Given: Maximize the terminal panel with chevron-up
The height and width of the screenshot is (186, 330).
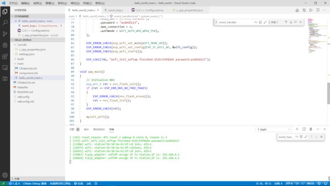Looking at the screenshot, I should [318, 129].
